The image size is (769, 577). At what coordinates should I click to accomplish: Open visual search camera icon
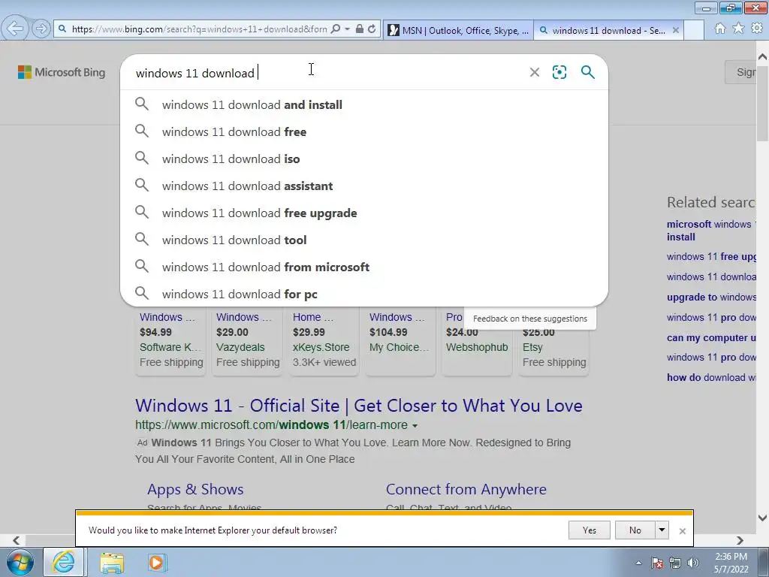pos(559,73)
